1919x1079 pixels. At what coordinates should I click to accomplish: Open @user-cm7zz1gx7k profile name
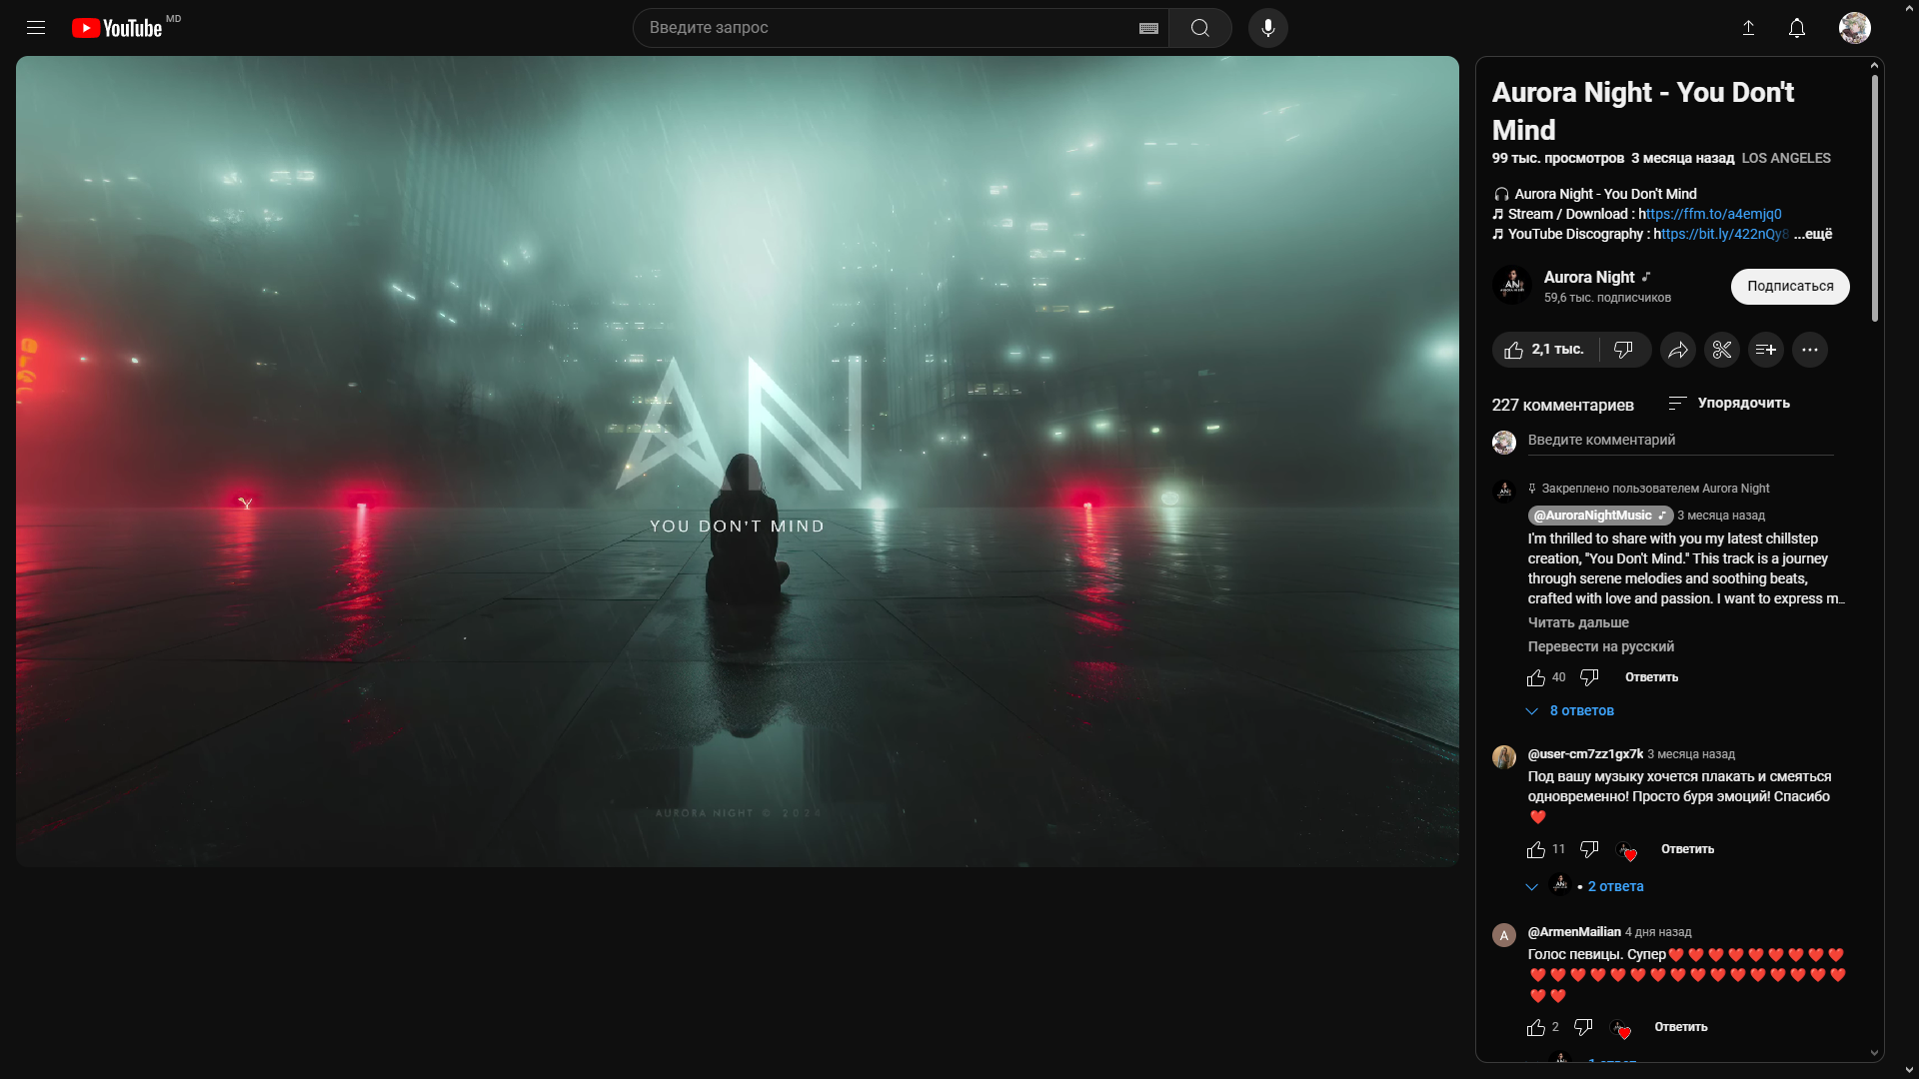click(x=1585, y=754)
